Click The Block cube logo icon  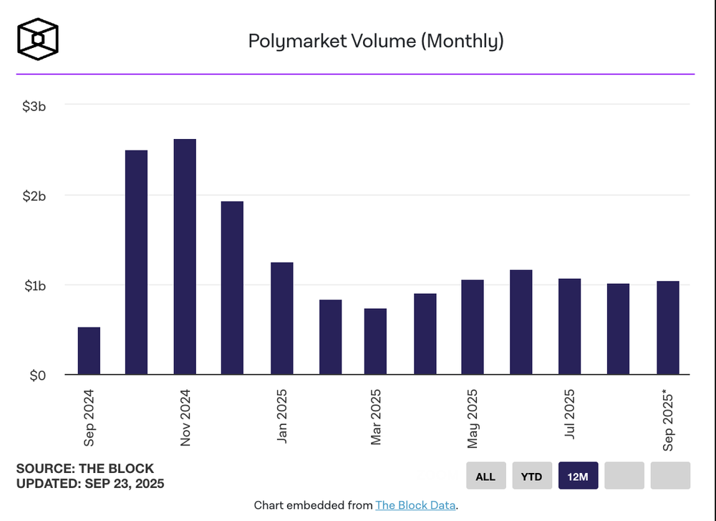(x=38, y=39)
